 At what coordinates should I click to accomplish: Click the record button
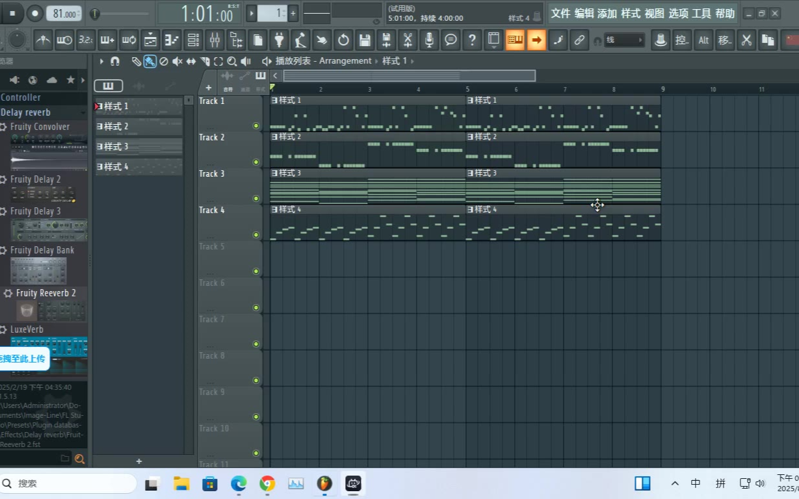coord(35,13)
